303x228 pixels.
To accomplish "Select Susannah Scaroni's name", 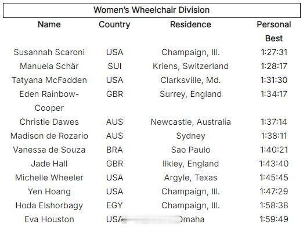I will pyautogui.click(x=49, y=52).
